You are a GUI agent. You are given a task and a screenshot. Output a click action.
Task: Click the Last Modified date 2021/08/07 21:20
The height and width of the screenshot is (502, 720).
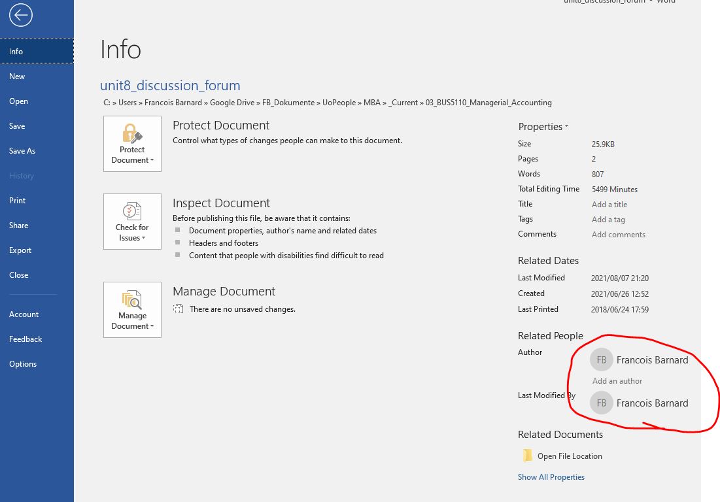pyautogui.click(x=619, y=278)
